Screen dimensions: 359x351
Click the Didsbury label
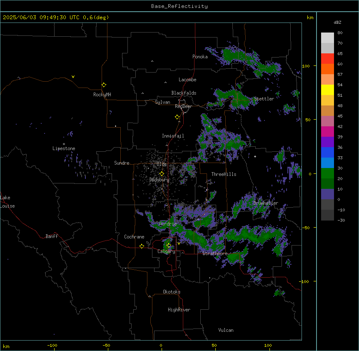(x=160, y=180)
